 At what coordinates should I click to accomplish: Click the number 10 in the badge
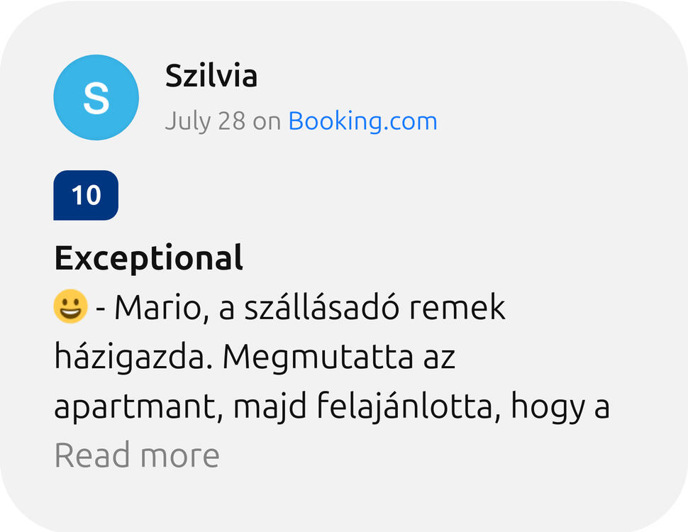click(86, 195)
